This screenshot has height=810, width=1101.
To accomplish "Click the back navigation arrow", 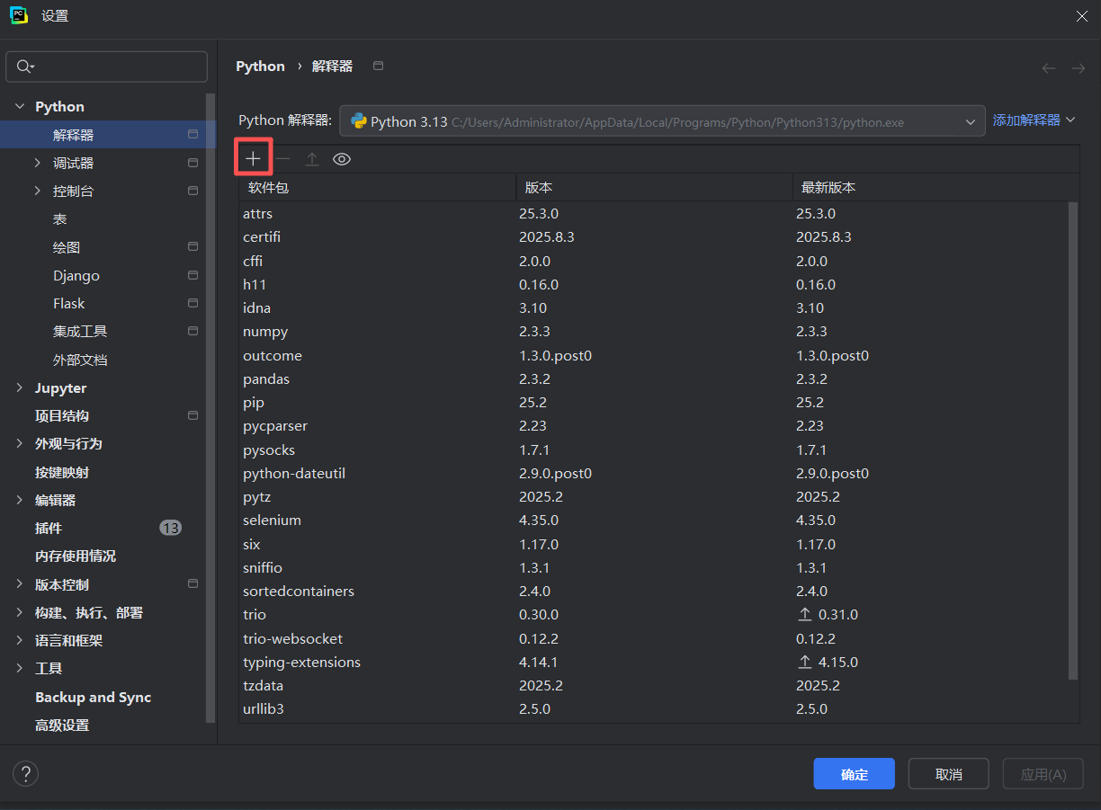I will (1049, 68).
